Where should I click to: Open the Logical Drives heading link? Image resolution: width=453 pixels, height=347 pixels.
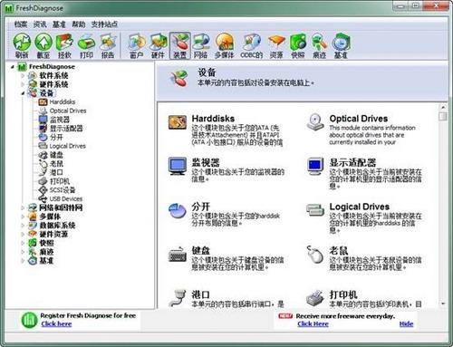point(360,207)
